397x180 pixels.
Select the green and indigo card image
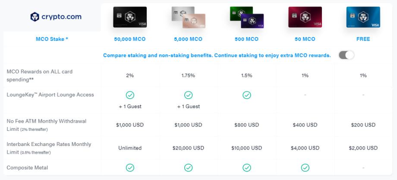246,18
